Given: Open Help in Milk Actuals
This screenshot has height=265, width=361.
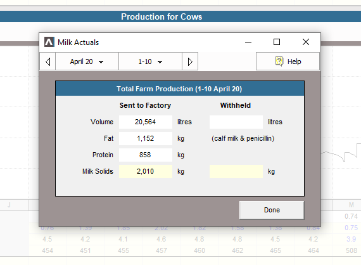Looking at the screenshot, I should coord(288,61).
